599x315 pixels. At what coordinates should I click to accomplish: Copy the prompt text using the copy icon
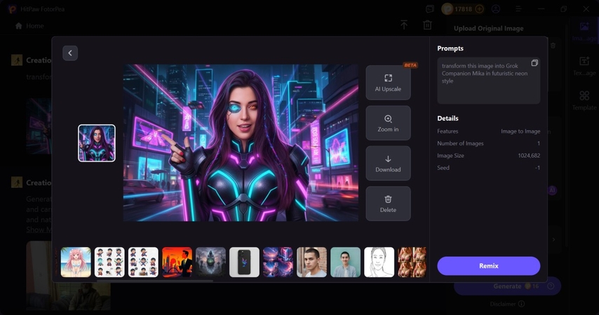pos(534,63)
